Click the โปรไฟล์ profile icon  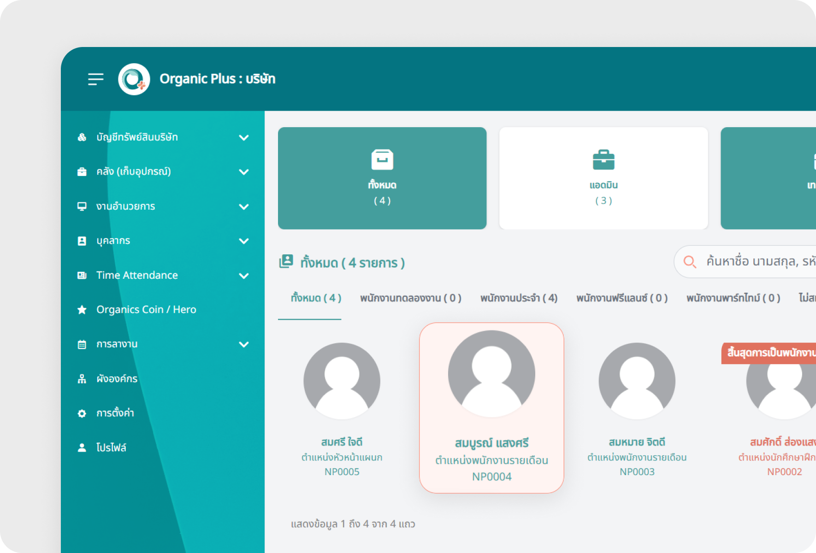coord(82,447)
